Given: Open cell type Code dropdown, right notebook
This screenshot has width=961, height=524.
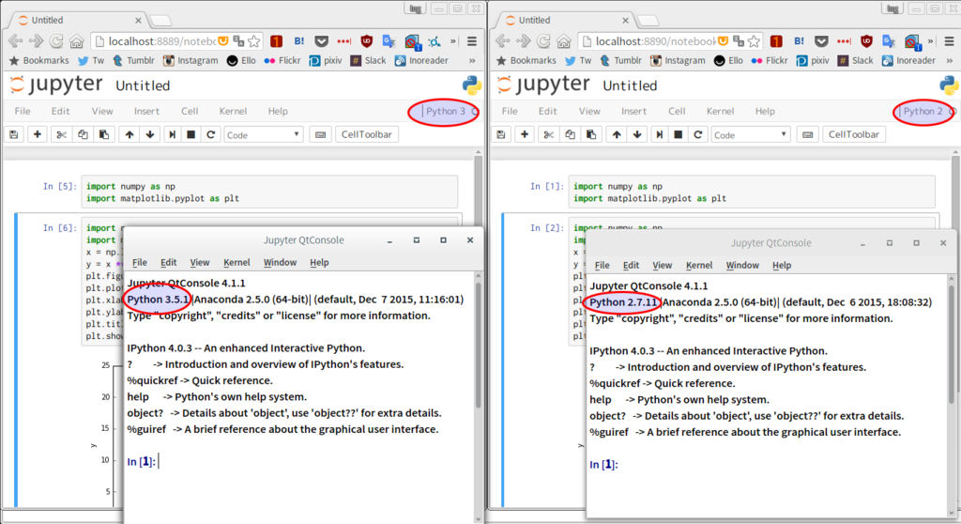Looking at the screenshot, I should [x=750, y=134].
